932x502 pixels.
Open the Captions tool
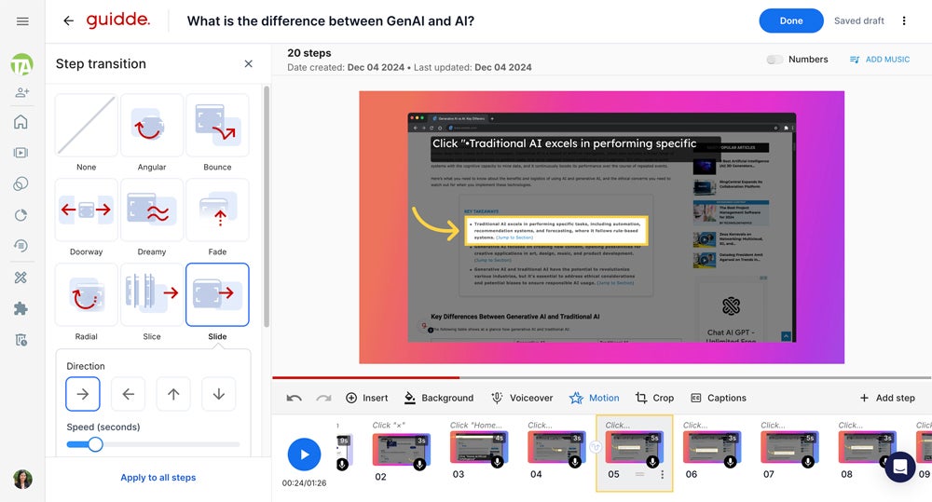click(718, 398)
